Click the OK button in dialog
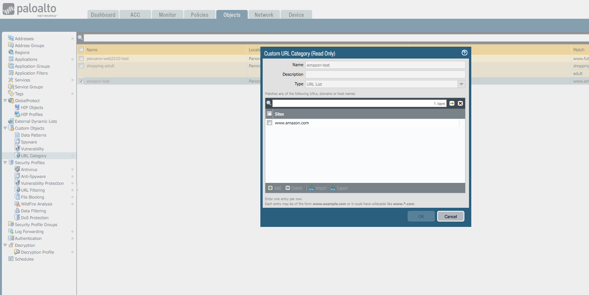This screenshot has width=589, height=295. [421, 216]
